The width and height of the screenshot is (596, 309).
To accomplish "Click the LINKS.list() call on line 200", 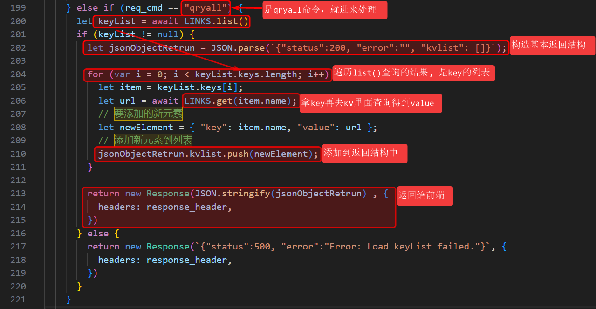I will [216, 21].
